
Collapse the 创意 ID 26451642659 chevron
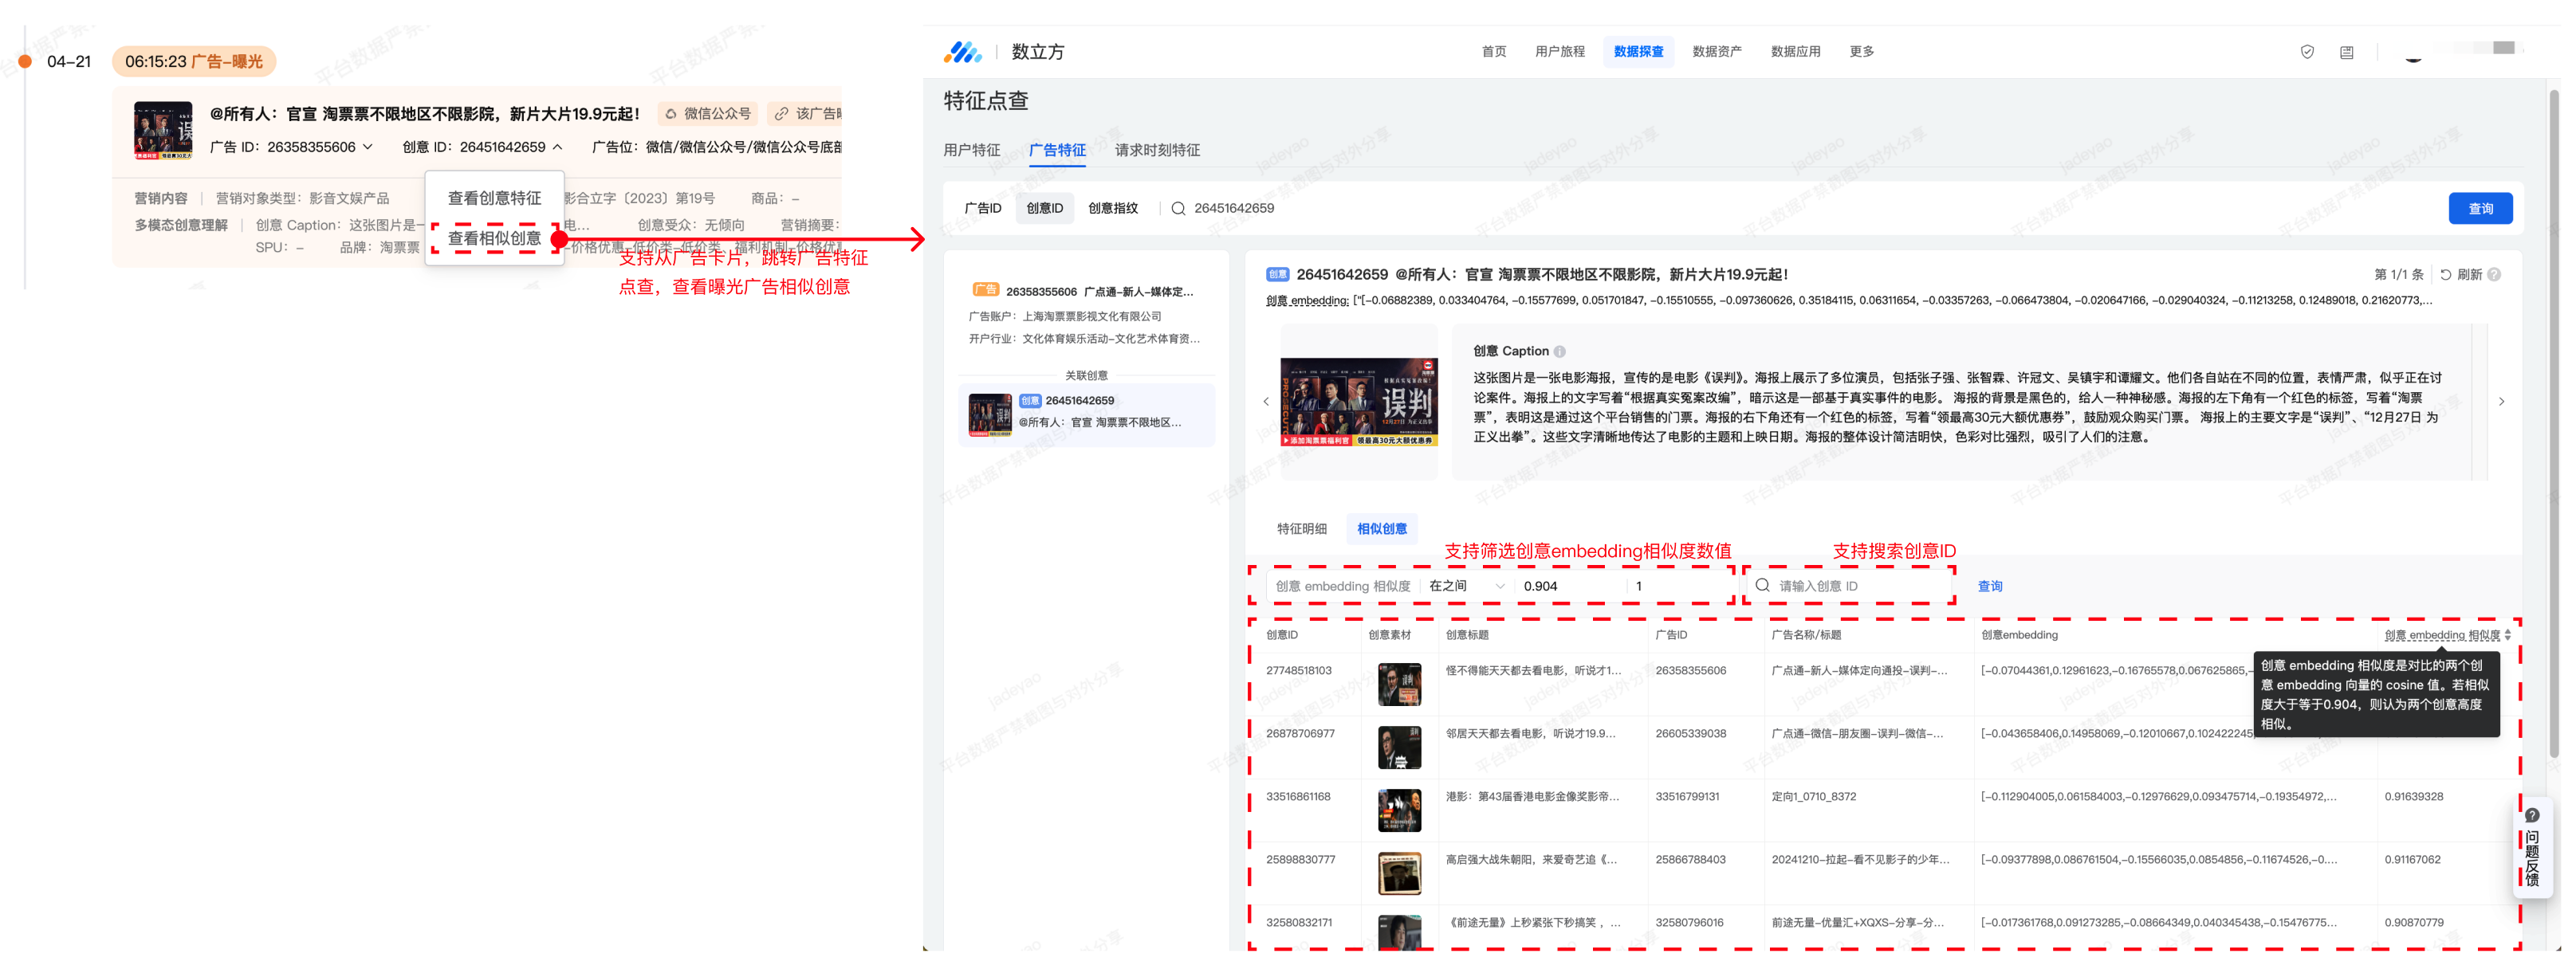[x=557, y=147]
